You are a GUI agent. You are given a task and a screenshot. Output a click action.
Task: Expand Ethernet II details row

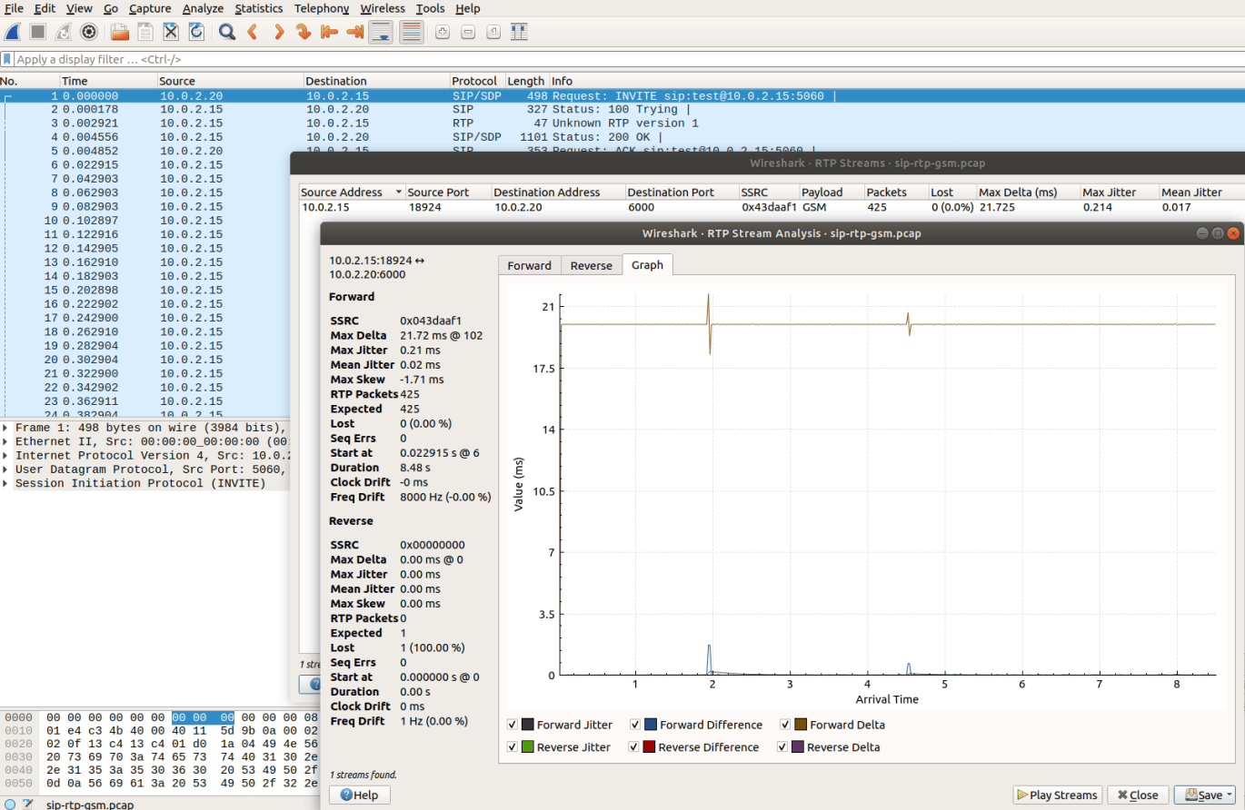coord(6,441)
